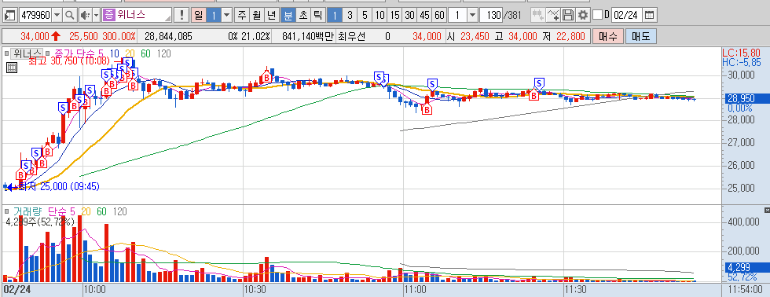Open the exclamation mark info button
This screenshot has height=297, width=770.
[181, 15]
